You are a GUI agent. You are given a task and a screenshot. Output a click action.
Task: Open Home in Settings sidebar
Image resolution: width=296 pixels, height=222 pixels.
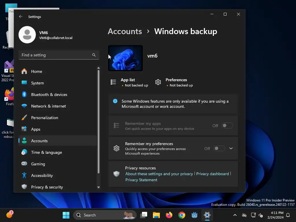[x=58, y=71]
